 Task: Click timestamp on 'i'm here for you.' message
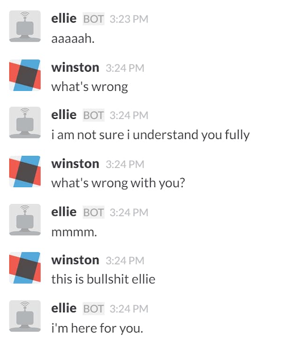click(129, 309)
